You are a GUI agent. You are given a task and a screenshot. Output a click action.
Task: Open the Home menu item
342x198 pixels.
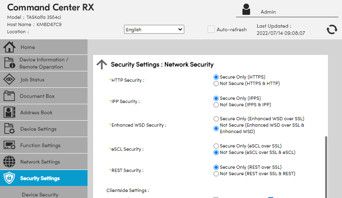click(x=44, y=47)
